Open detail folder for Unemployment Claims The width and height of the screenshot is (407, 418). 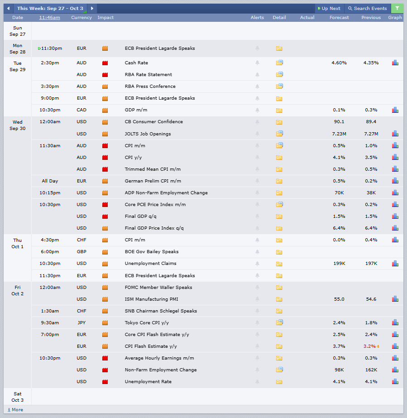click(279, 264)
